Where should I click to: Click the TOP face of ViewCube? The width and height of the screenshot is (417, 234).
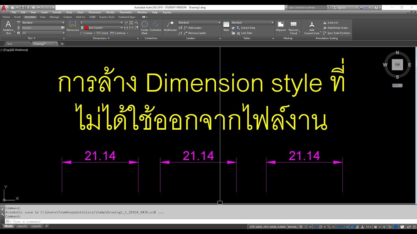point(397,65)
